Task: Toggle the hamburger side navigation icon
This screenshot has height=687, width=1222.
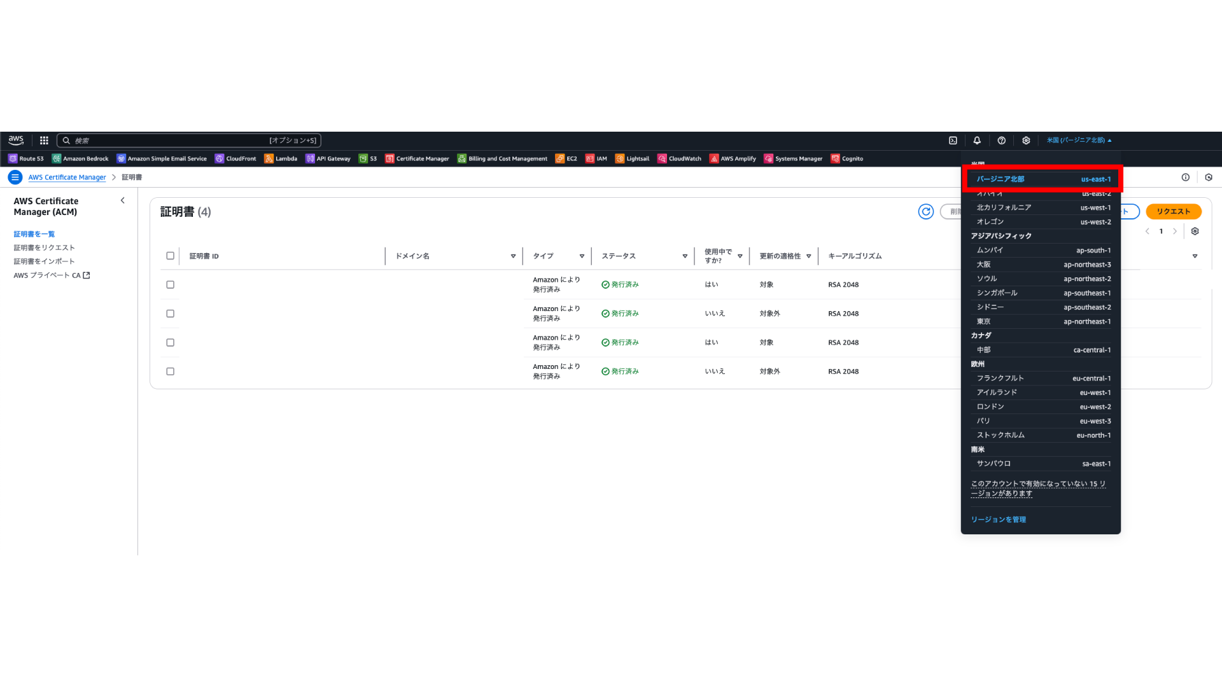Action: tap(15, 177)
